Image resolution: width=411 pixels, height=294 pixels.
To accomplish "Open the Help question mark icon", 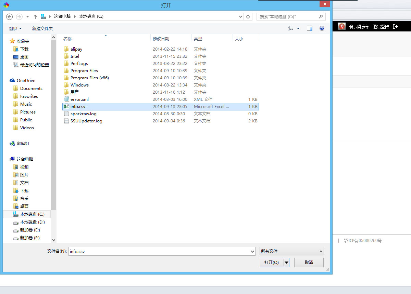I will 322,28.
